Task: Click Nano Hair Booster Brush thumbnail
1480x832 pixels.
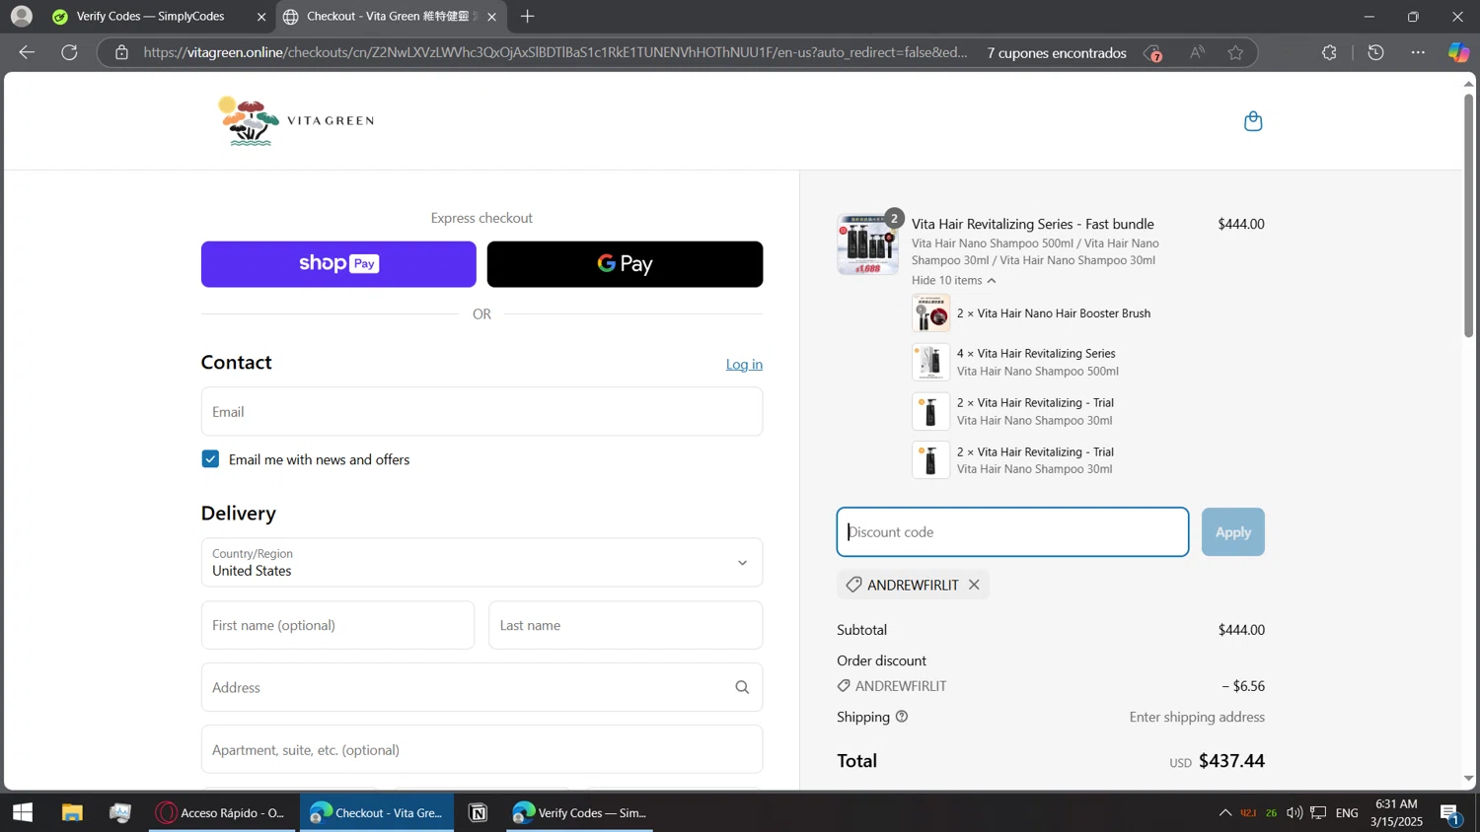Action: coord(930,313)
